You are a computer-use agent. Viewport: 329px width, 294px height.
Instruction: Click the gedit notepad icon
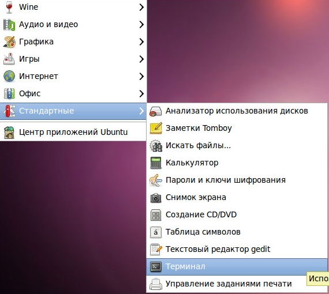click(x=155, y=250)
